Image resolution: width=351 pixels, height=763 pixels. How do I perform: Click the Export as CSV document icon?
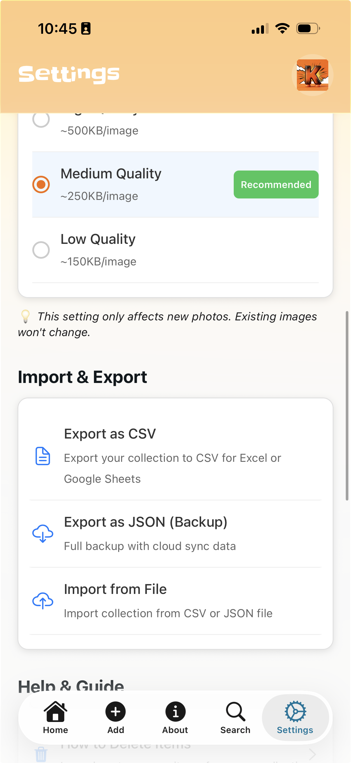coord(43,456)
